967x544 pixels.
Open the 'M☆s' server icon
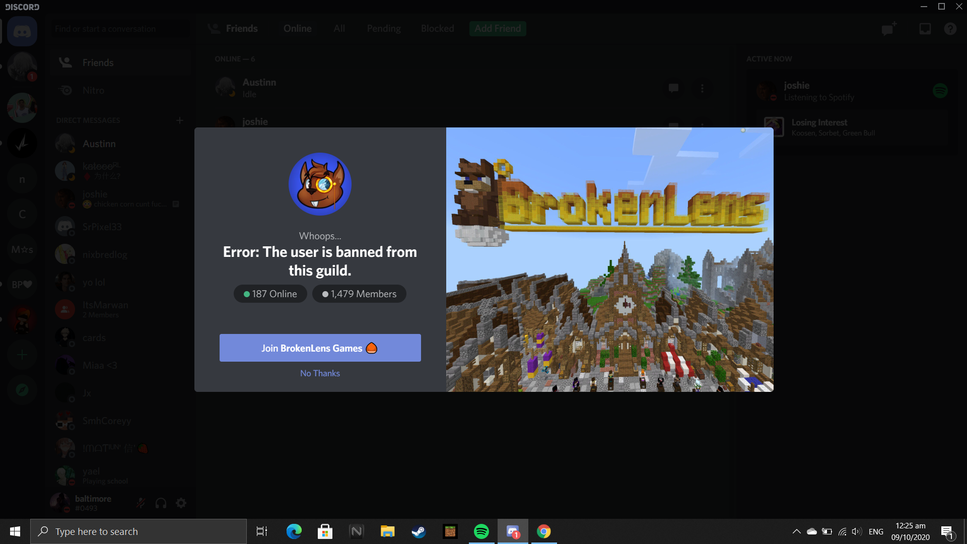[22, 249]
